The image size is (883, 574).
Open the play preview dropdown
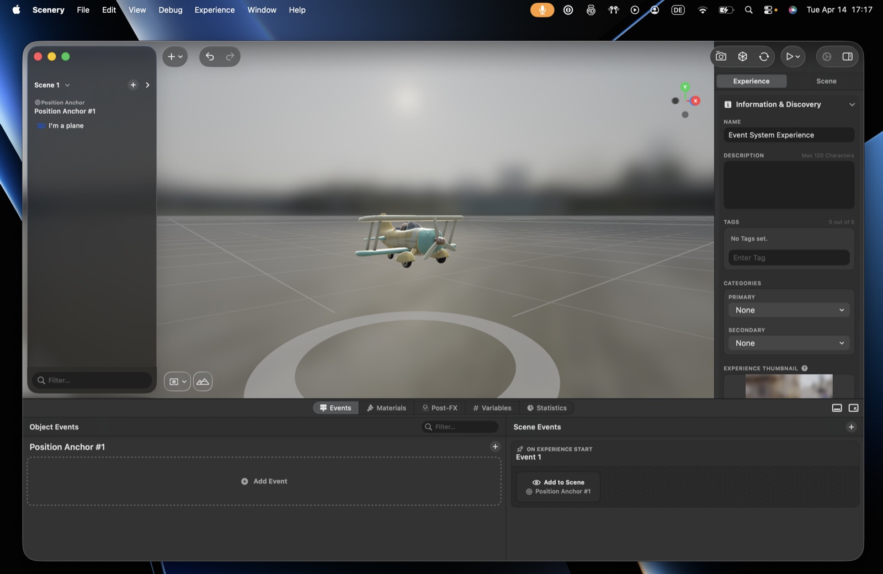pos(793,56)
